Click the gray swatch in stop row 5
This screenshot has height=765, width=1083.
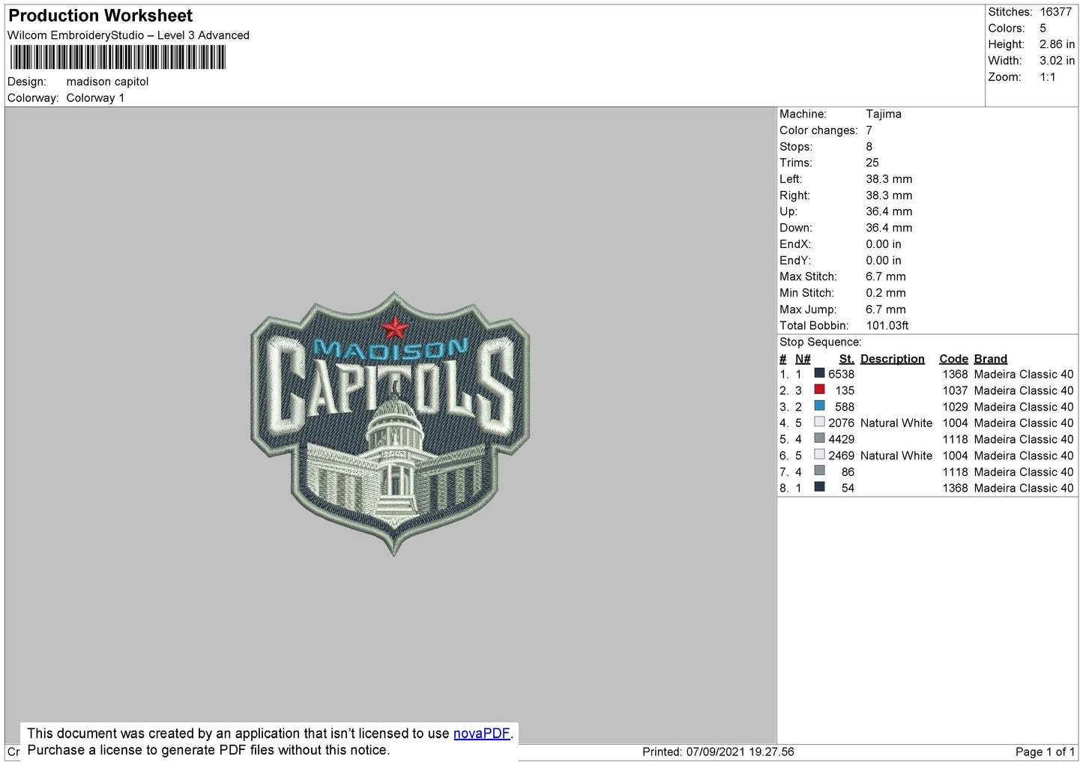click(819, 438)
